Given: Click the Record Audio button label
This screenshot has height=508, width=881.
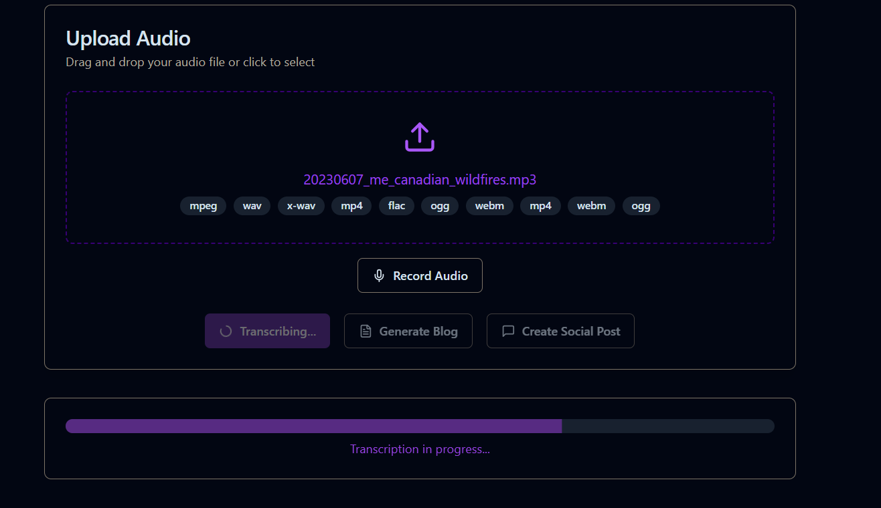Looking at the screenshot, I should click(430, 275).
